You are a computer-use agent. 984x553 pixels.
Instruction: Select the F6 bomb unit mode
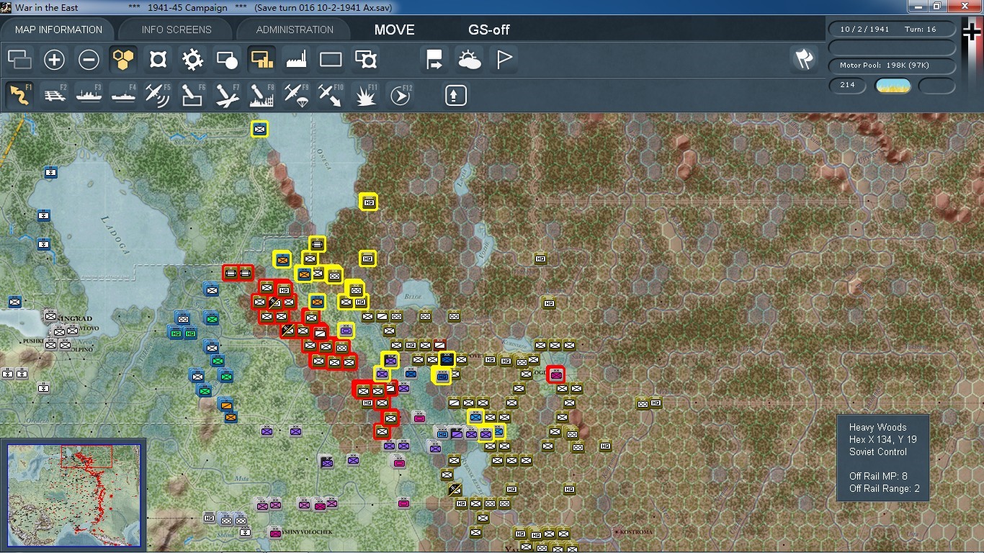(x=192, y=95)
